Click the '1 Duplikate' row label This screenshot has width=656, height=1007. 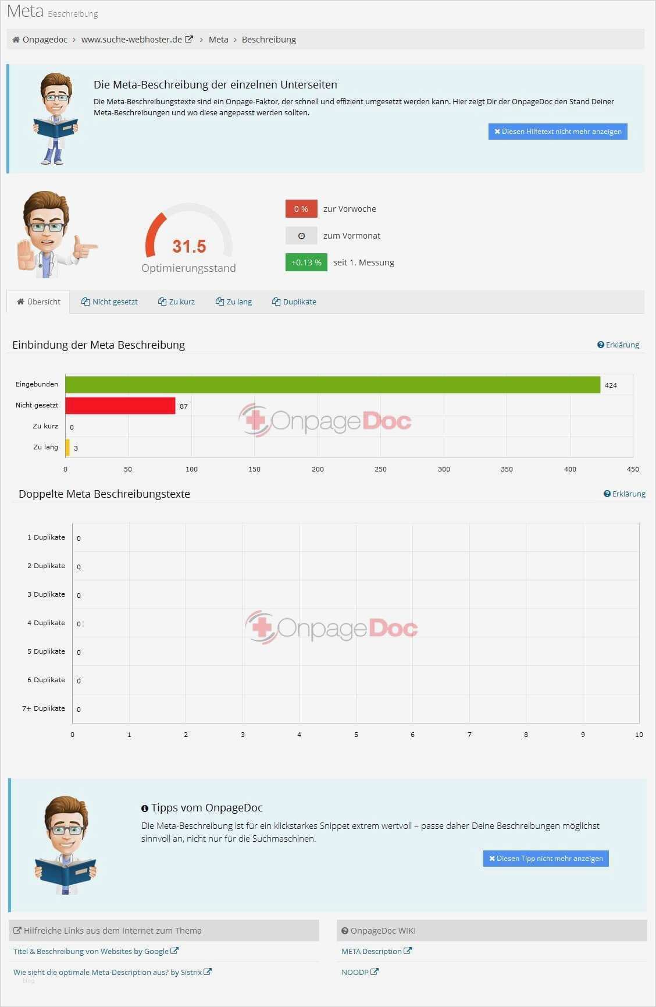click(x=46, y=537)
